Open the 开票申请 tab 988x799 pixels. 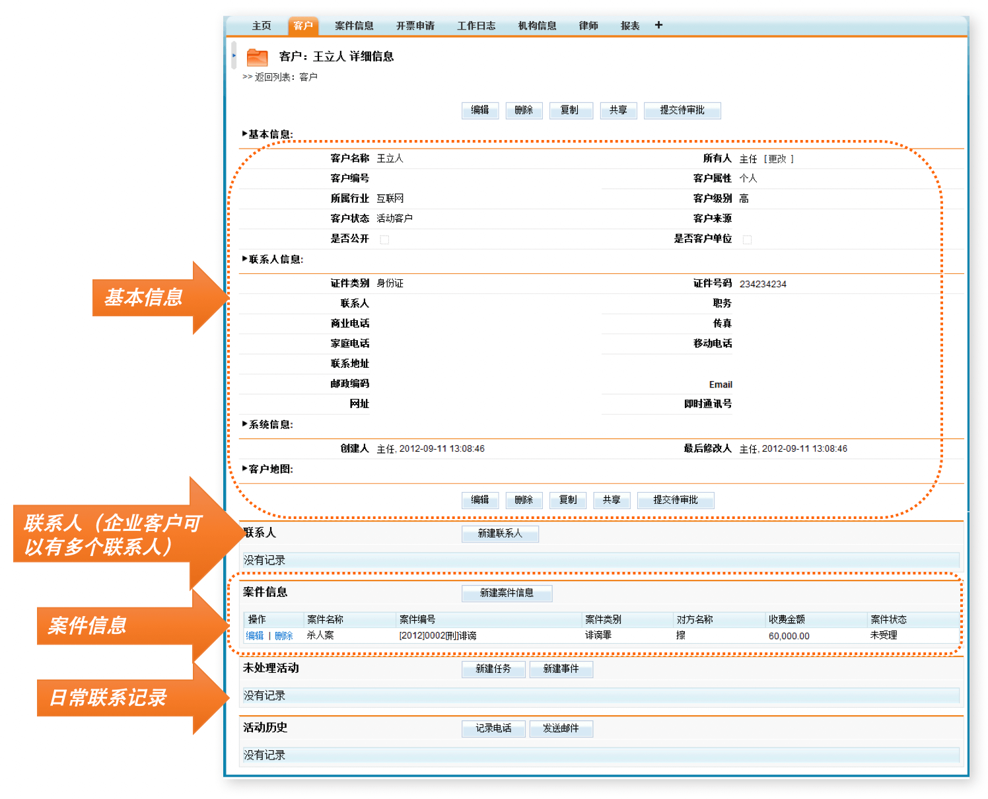point(415,26)
